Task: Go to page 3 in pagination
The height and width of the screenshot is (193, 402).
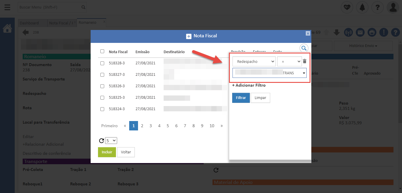Action: pos(150,126)
